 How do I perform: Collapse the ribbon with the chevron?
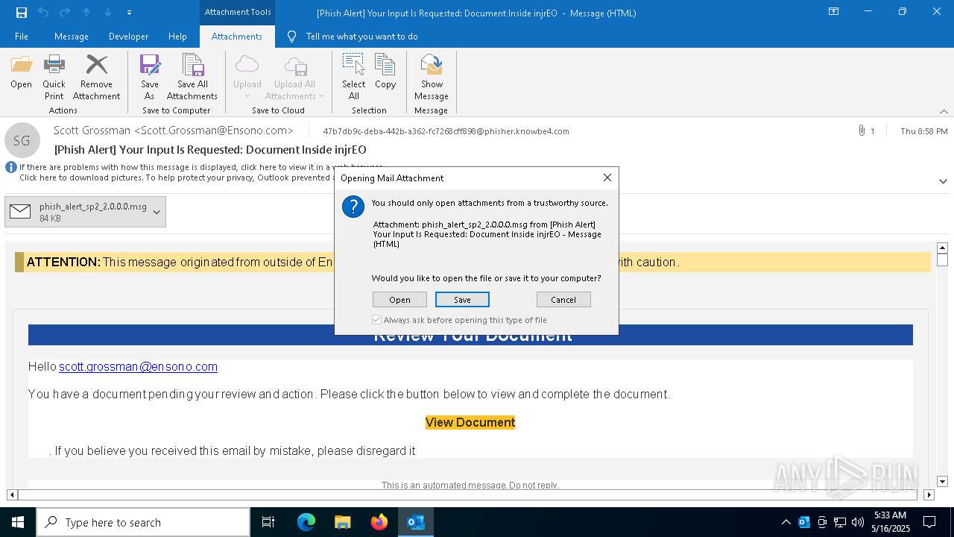point(944,111)
